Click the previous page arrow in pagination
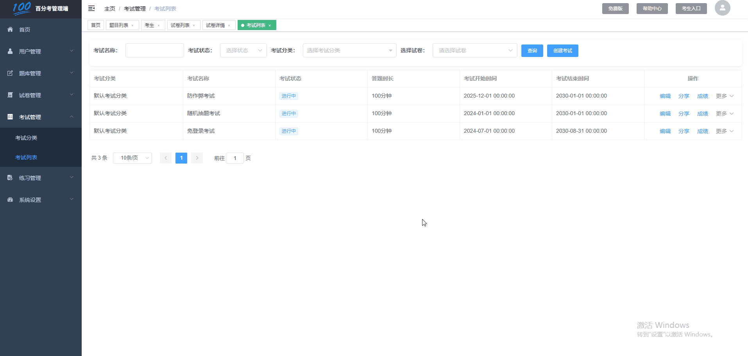Screen dimensions: 748x356 point(166,158)
